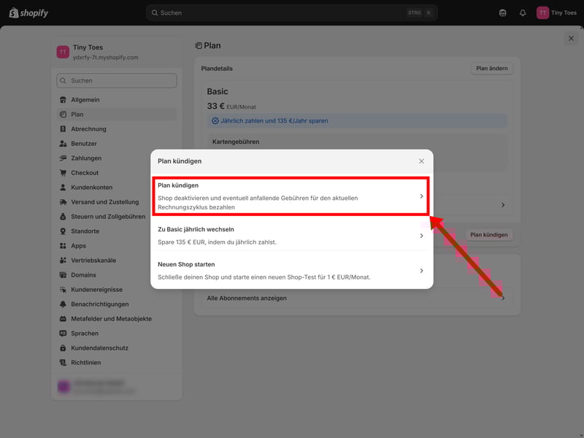Open the Sidekick assistant icon in top bar
This screenshot has height=438, width=584.
click(x=502, y=12)
